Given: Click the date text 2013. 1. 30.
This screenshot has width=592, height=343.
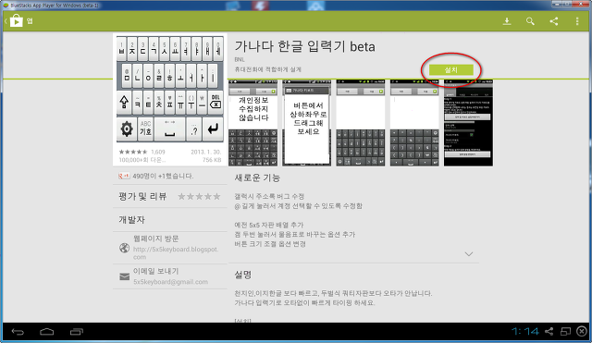Looking at the screenshot, I should coord(205,152).
